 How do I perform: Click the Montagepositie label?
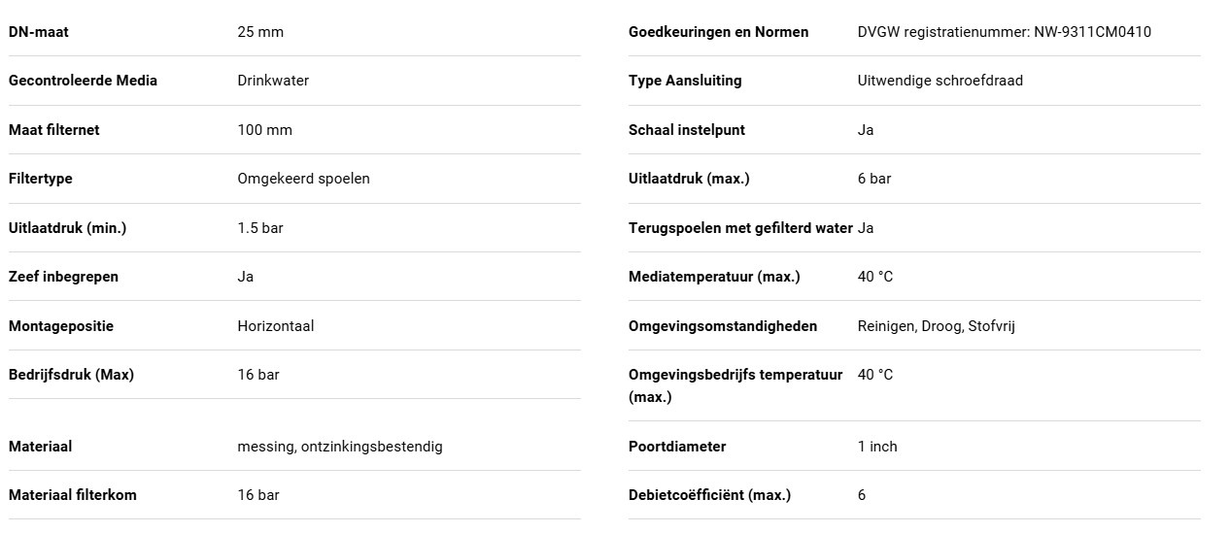61,326
